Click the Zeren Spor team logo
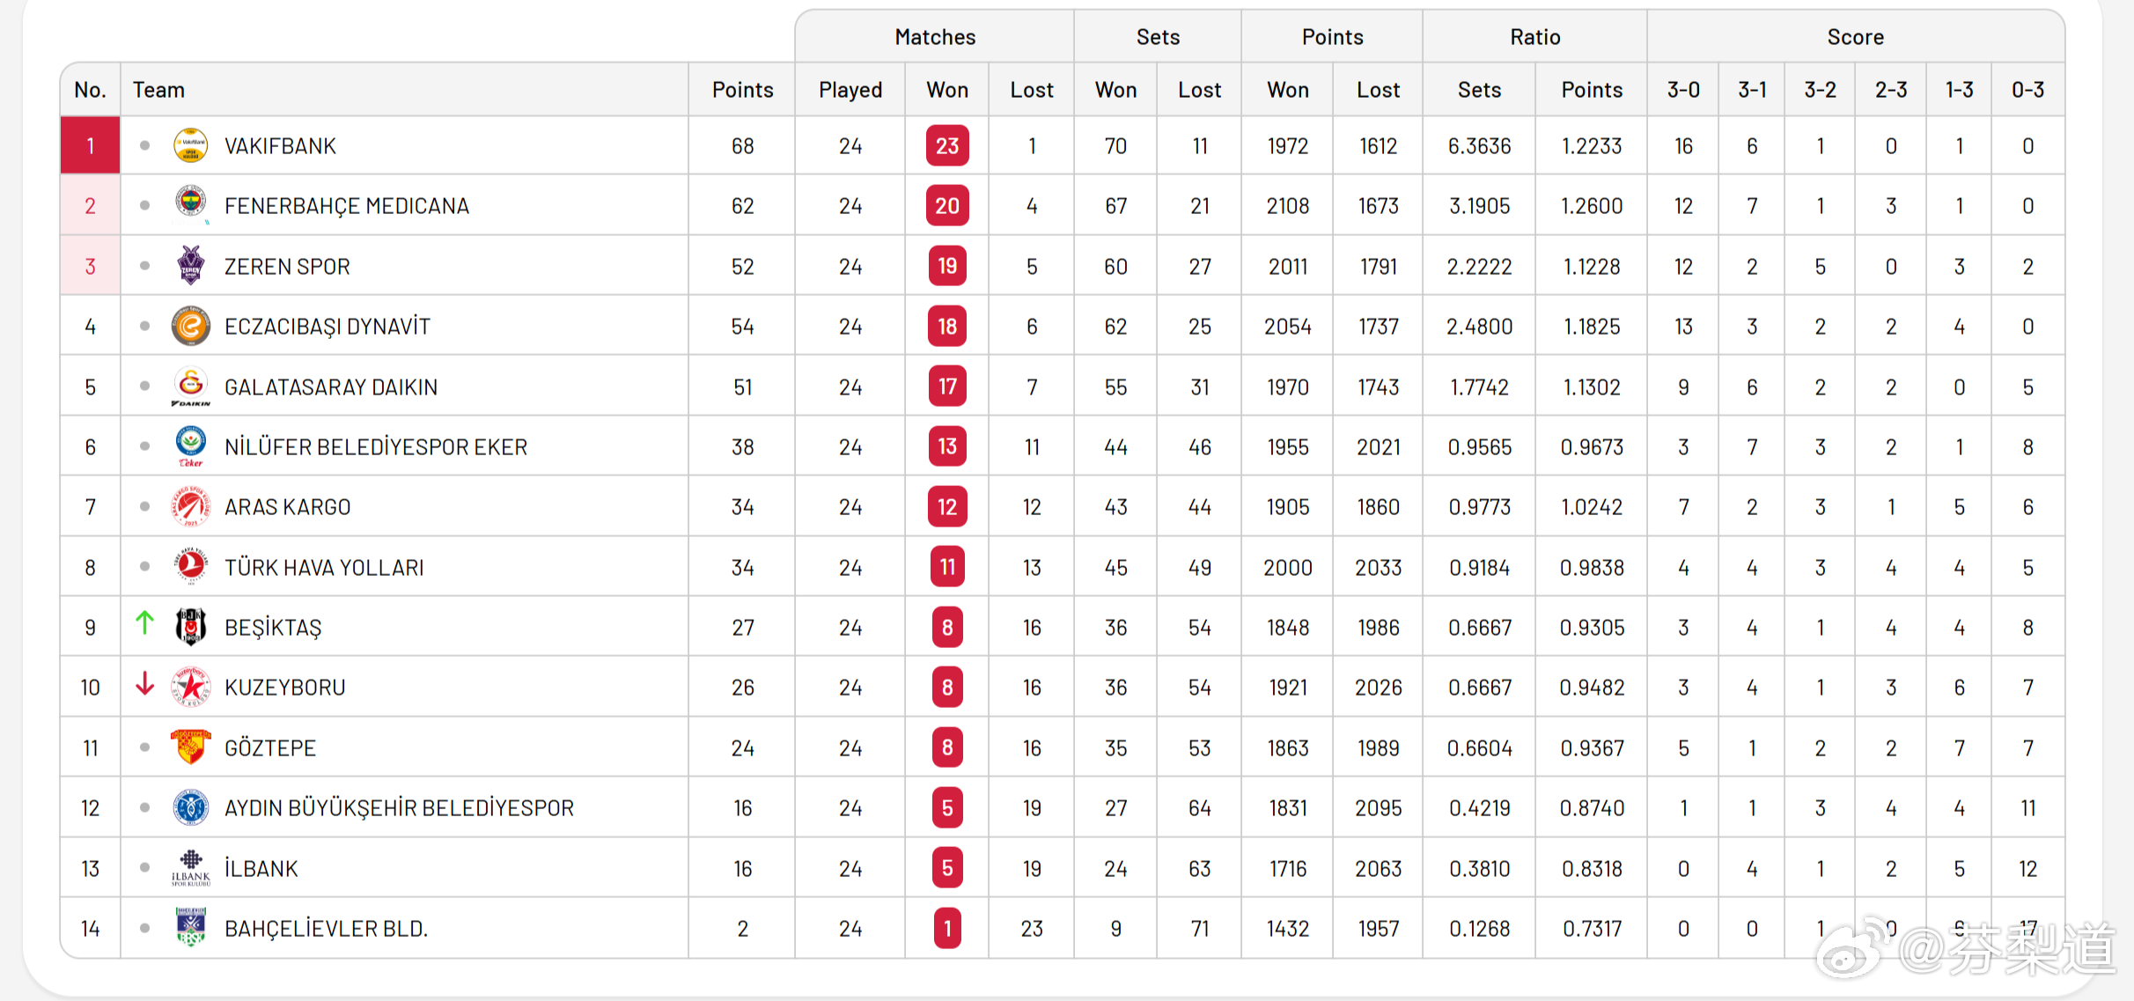Viewport: 2134px width, 1001px height. 190,265
